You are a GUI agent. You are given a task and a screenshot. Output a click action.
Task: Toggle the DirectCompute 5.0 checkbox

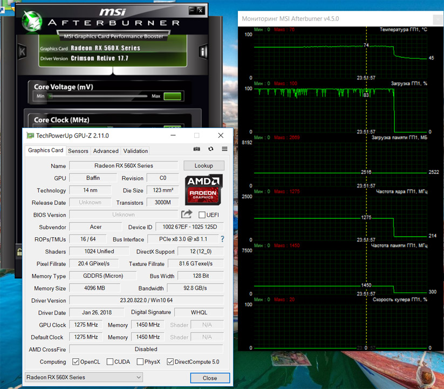(170, 361)
